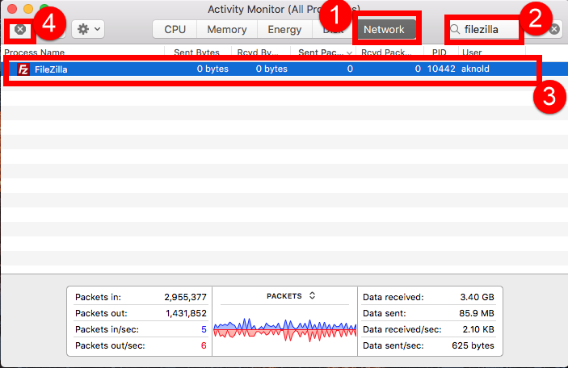
Task: Sort by Sent Packets column
Action: pyautogui.click(x=323, y=52)
